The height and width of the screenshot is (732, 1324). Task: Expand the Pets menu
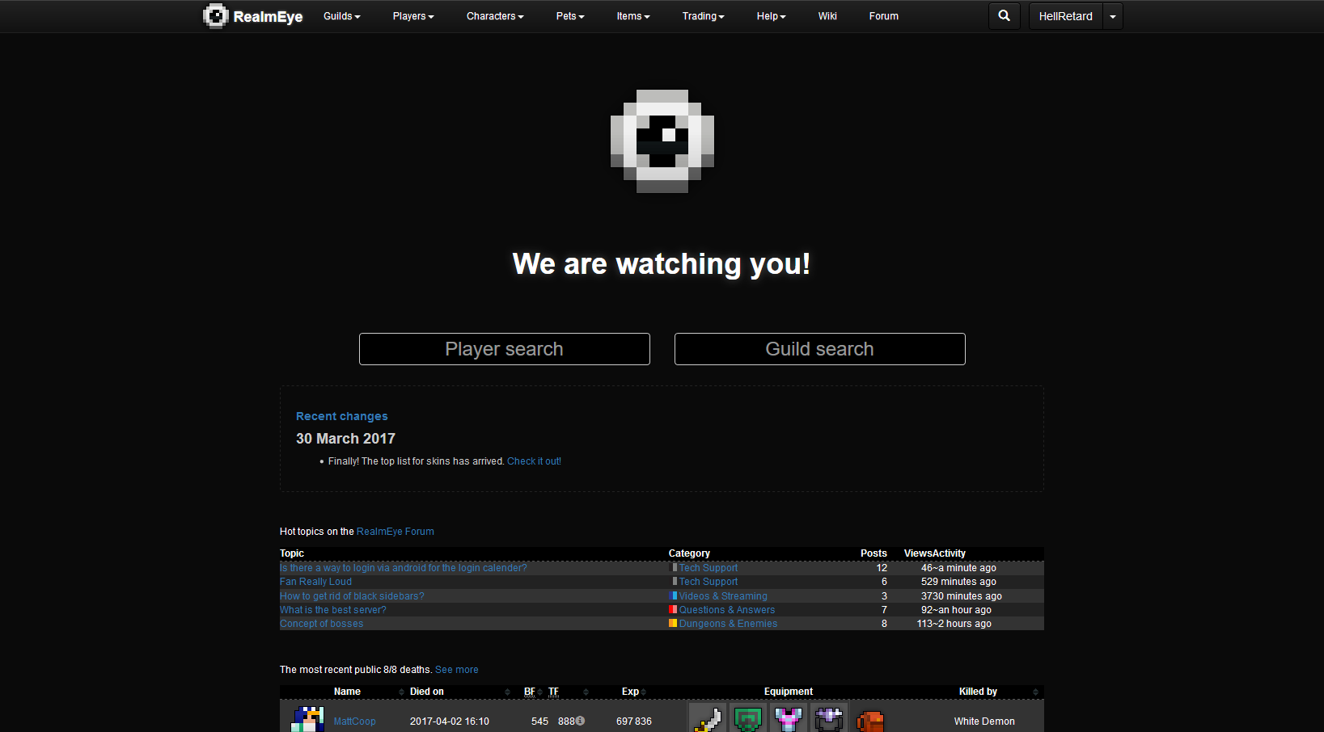coord(570,16)
